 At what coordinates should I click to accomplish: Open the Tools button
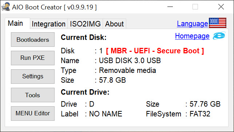click(33, 95)
